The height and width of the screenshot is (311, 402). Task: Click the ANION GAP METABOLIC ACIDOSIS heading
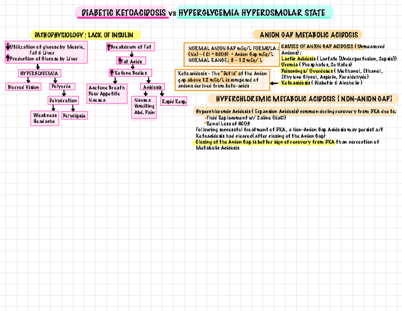coord(308,35)
